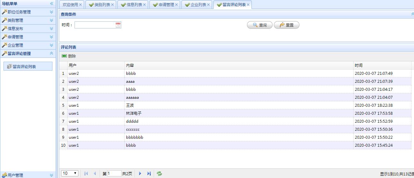Select the row with content 林洋电子
The height and width of the screenshot is (178, 414).
(x=235, y=113)
